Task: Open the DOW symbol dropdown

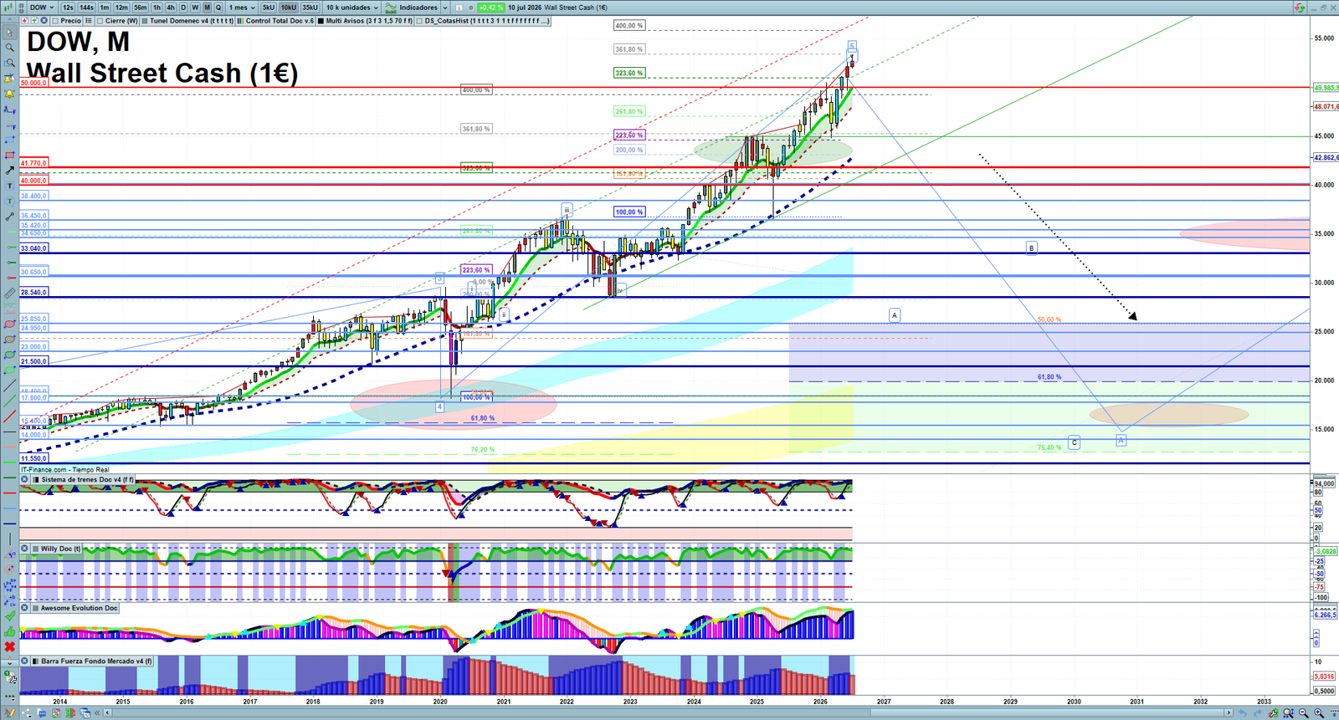Action: [x=41, y=8]
